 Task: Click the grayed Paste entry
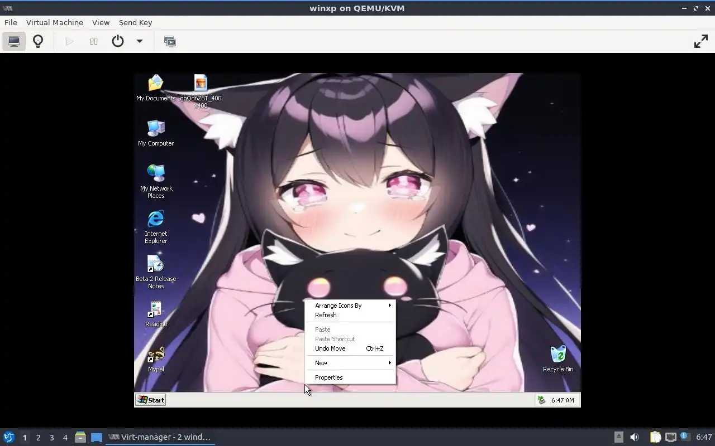pyautogui.click(x=350, y=329)
